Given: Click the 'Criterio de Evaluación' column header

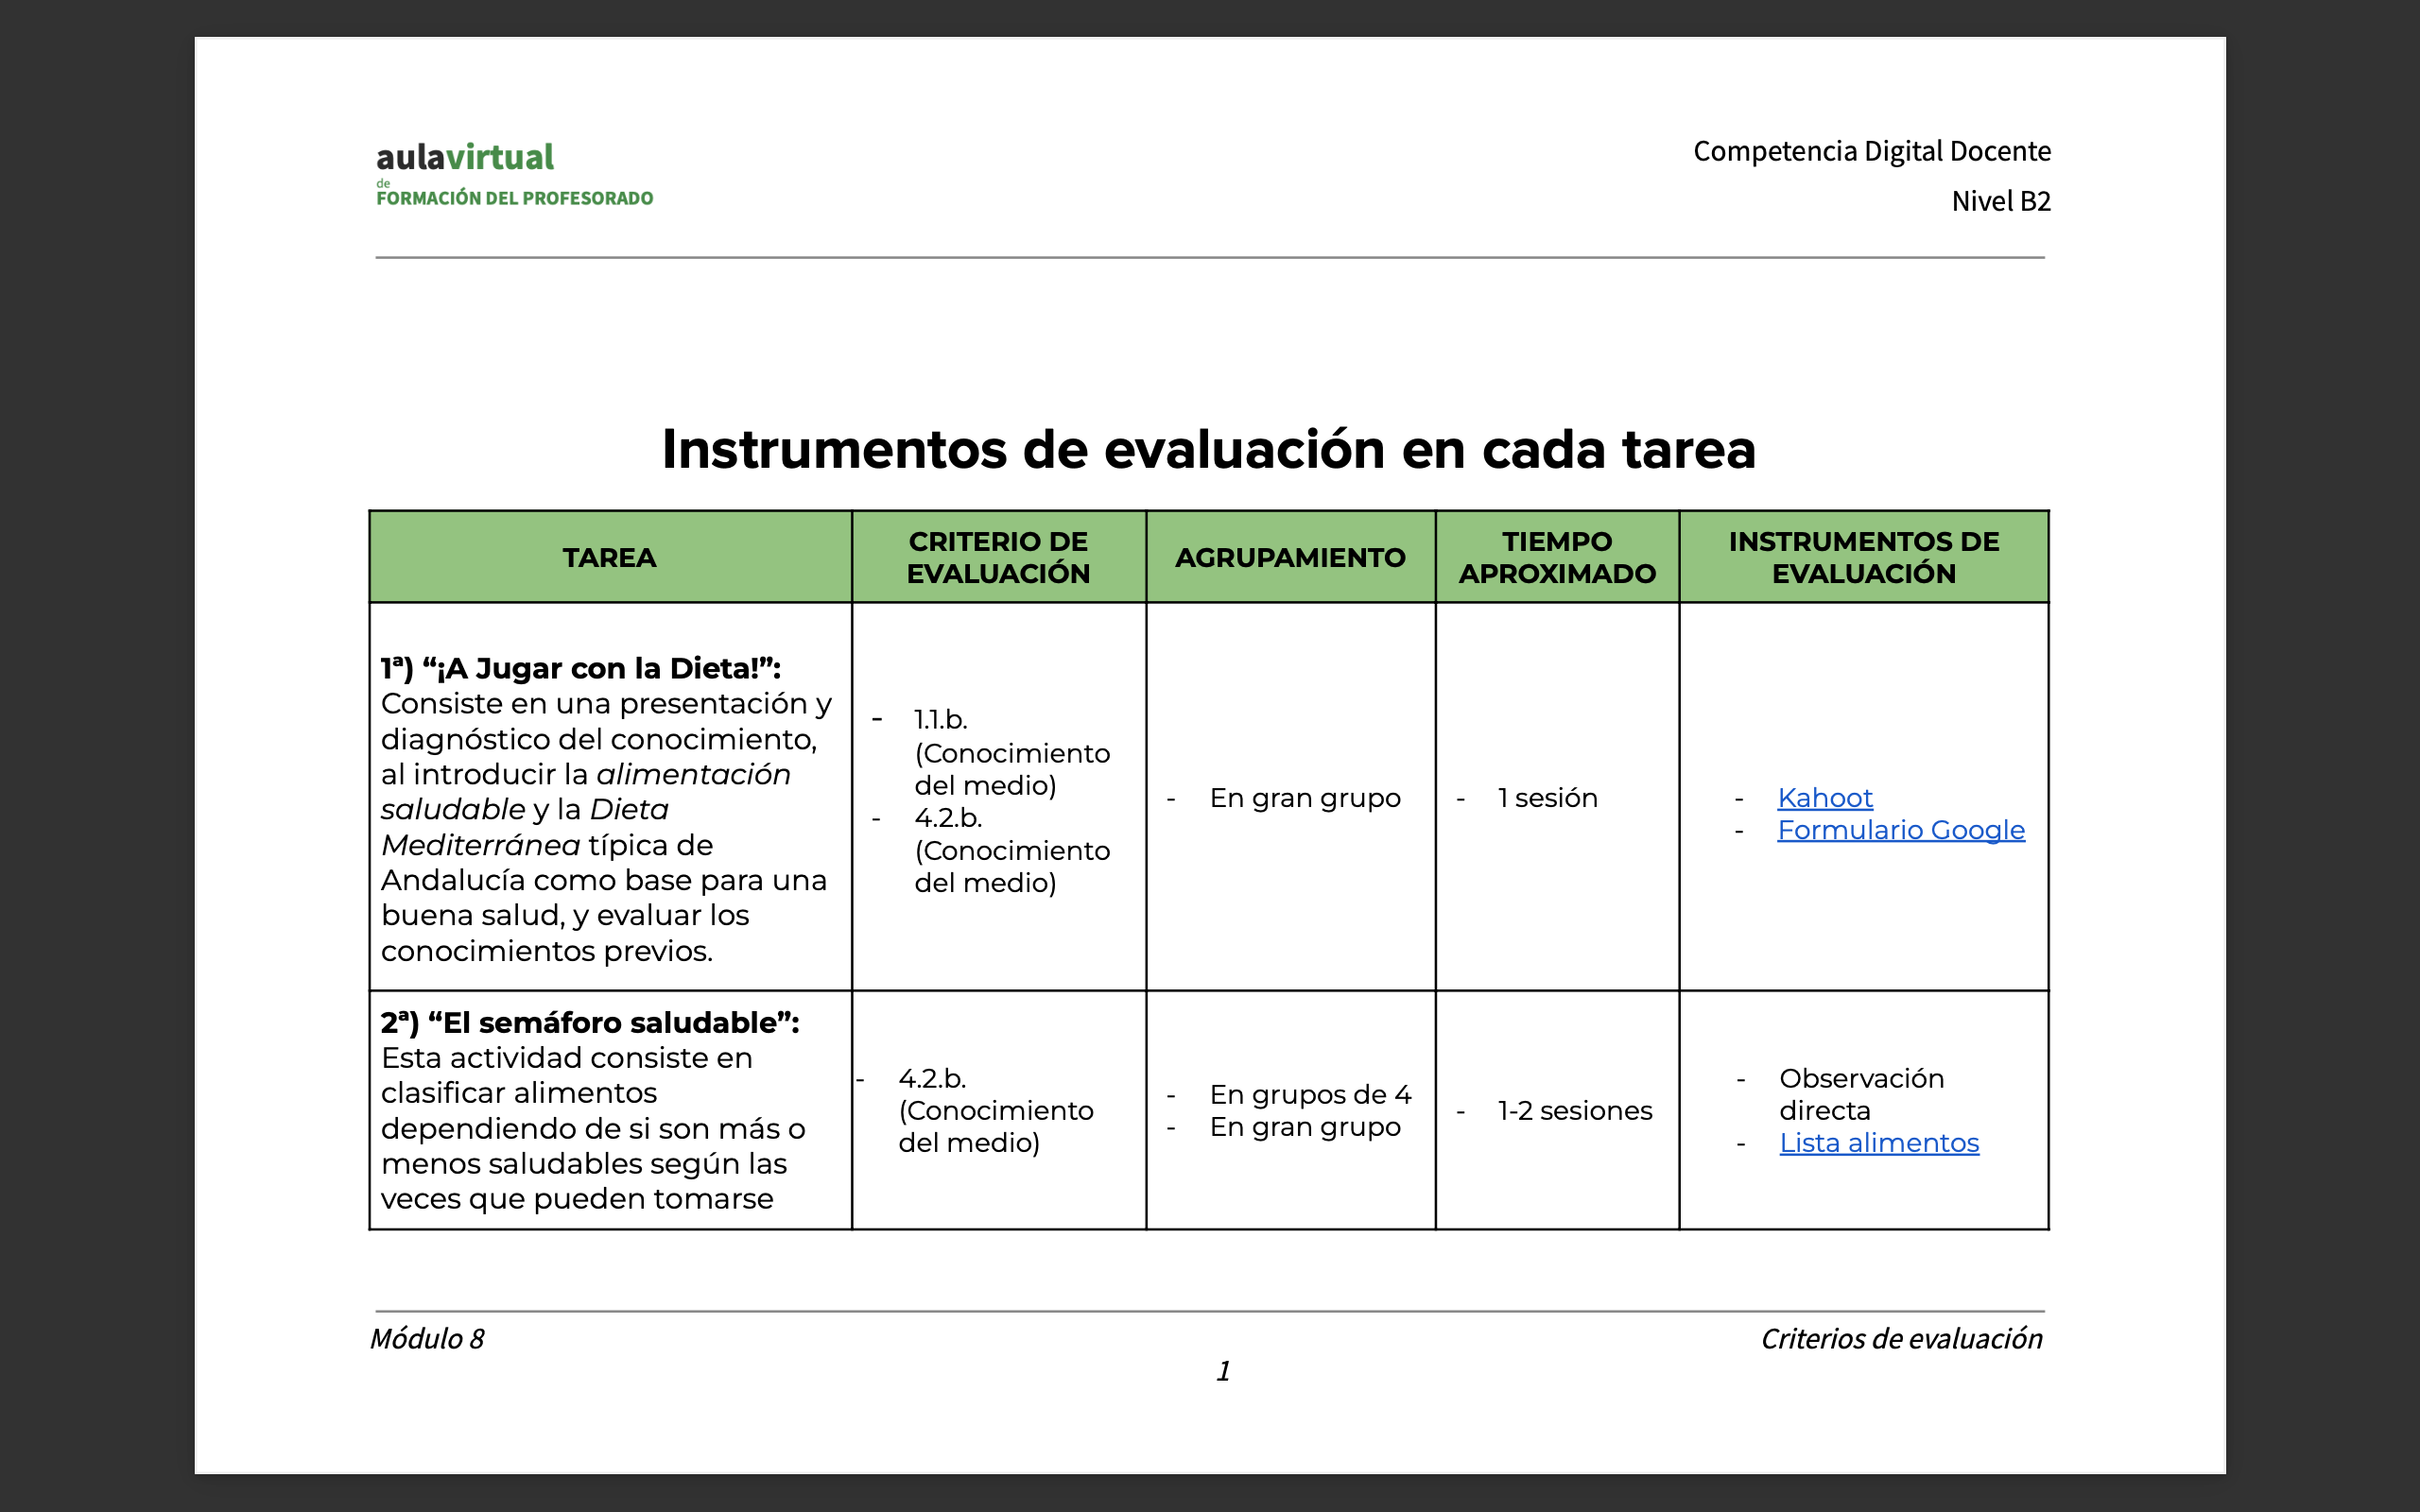Looking at the screenshot, I should coord(998,557).
